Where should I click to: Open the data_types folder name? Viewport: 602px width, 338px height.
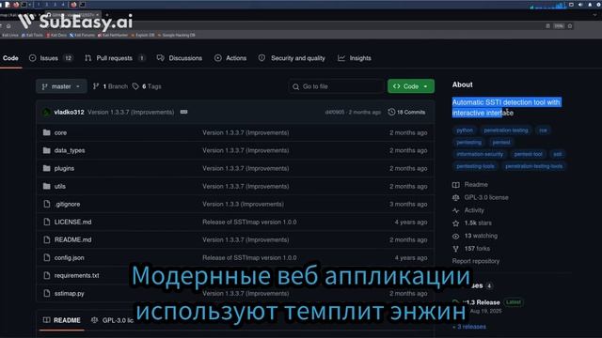pyautogui.click(x=70, y=150)
